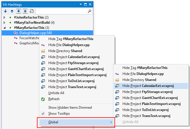Jump to next hashtag group icon
This screenshot has width=190, height=129.
pos(19,11)
